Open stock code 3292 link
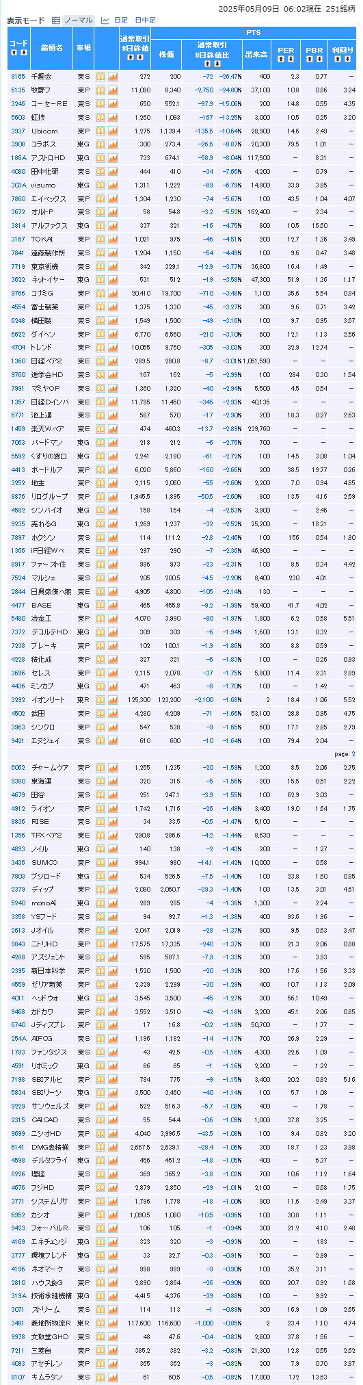The height and width of the screenshot is (1385, 363). pos(18,700)
